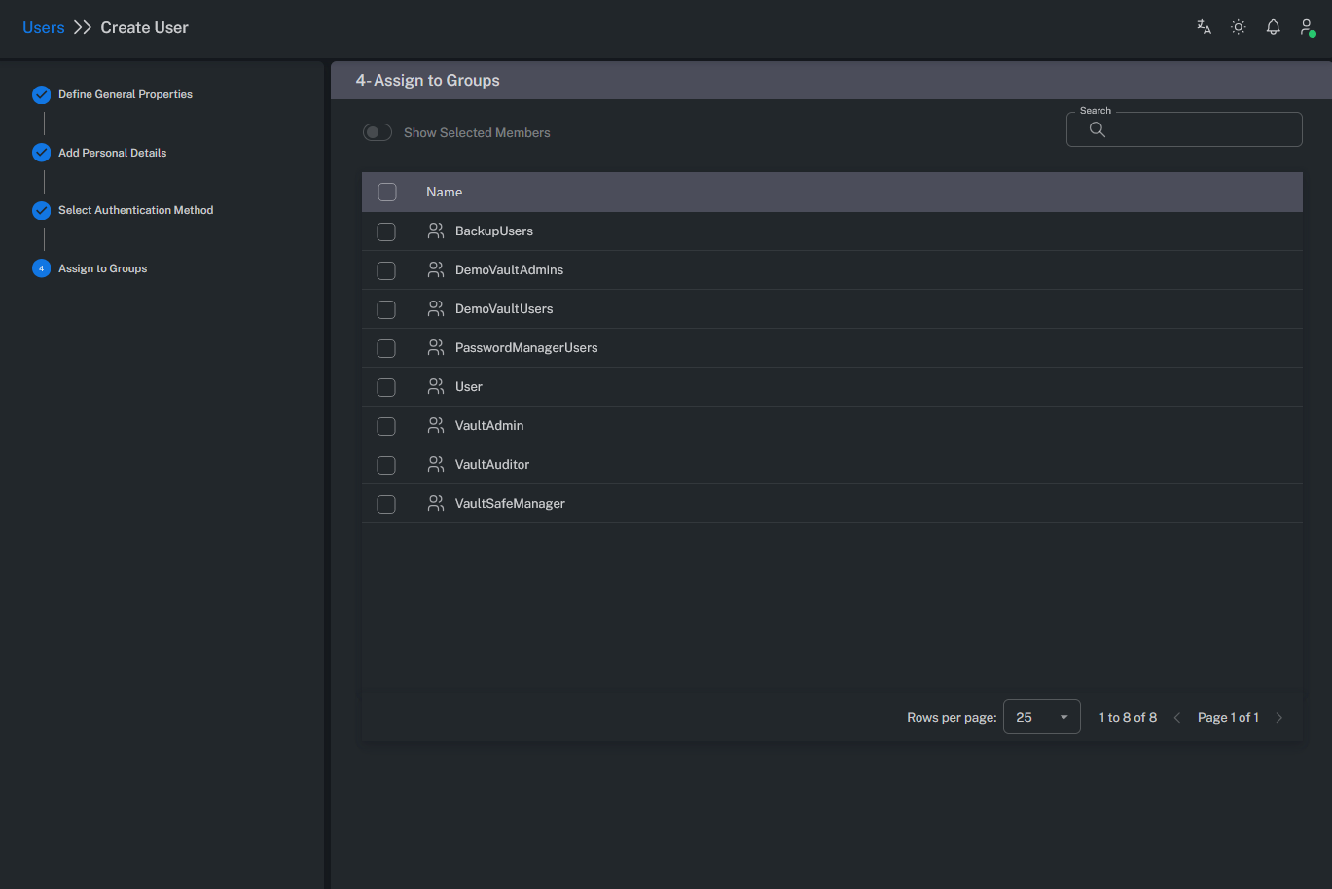This screenshot has height=889, width=1332.
Task: Click the group icon beside VaultAuditor
Action: click(435, 464)
